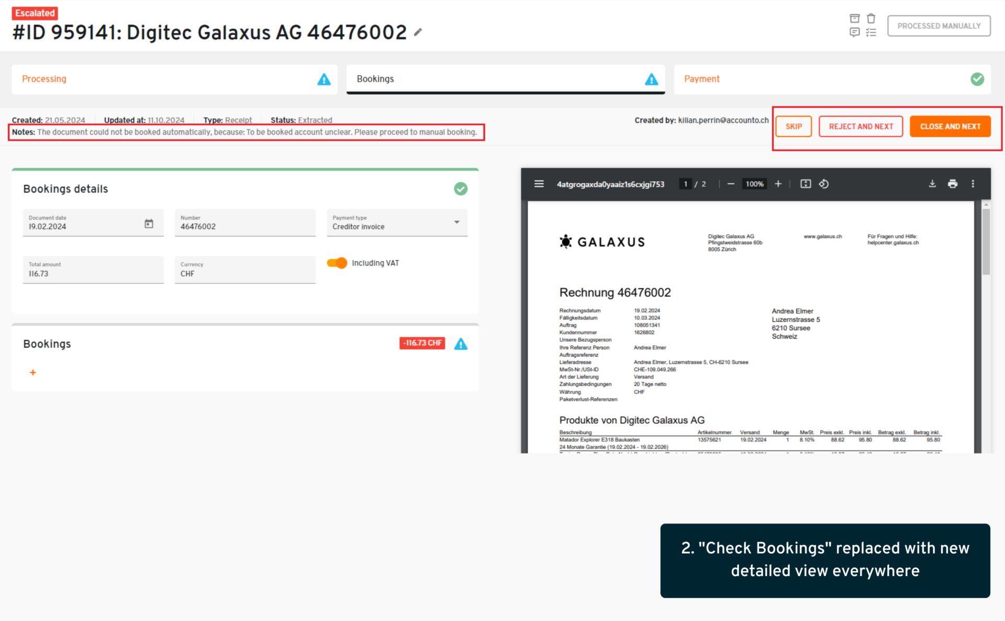Screen dimensions: 1005x621
Task: Rotate the PDF counterclockwise
Action: [x=823, y=184]
